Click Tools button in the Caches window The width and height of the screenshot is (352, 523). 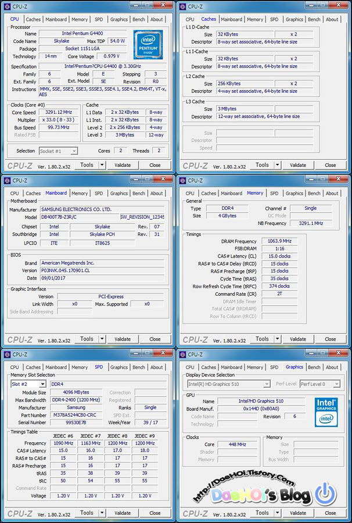coord(262,165)
